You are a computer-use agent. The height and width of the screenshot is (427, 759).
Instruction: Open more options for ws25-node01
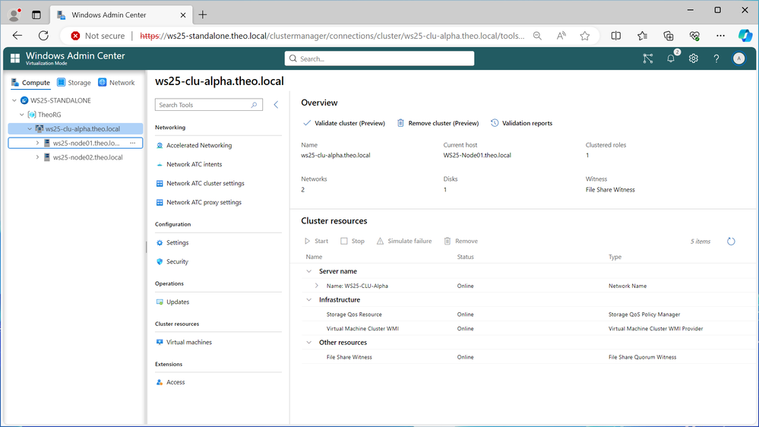pyautogui.click(x=133, y=144)
